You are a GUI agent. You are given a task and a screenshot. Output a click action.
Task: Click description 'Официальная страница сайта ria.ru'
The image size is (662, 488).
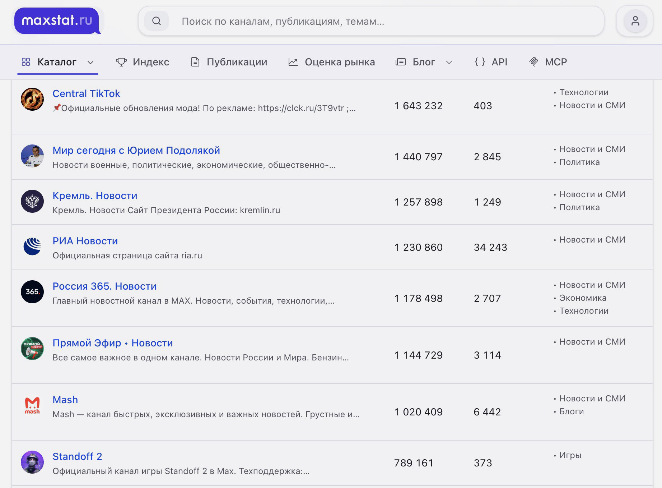127,255
